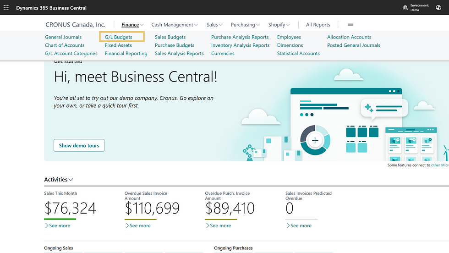Open Inventory Analysis Reports
449x253 pixels.
click(240, 45)
